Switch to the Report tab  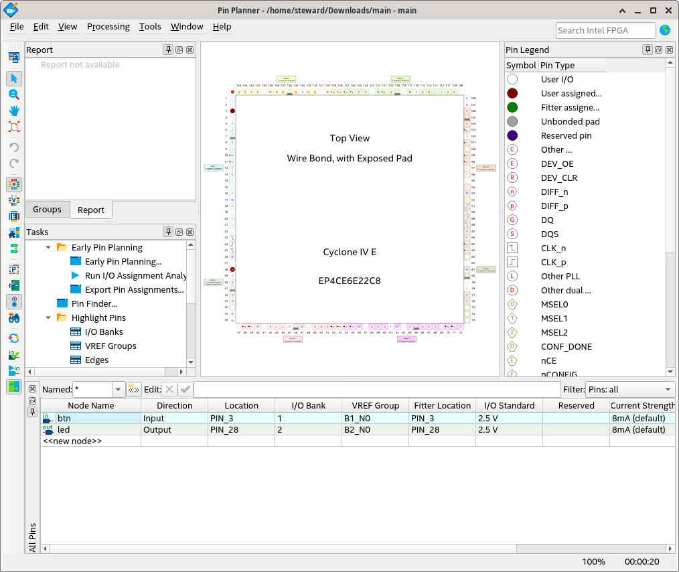coord(91,210)
